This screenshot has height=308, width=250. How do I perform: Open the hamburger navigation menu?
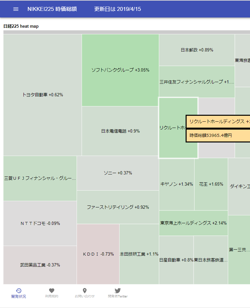pyautogui.click(x=16, y=9)
